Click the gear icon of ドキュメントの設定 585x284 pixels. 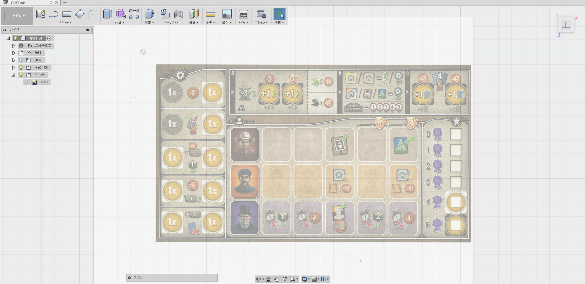[x=21, y=46]
